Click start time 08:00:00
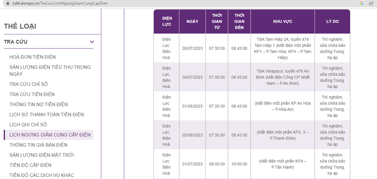Image resolution: width=377 pixels, height=179 pixels. coord(217,164)
